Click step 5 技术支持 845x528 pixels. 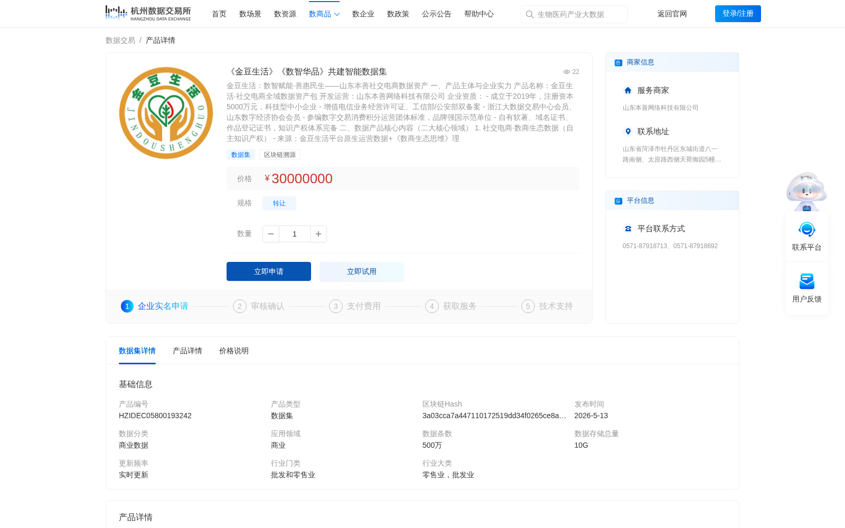tap(547, 306)
